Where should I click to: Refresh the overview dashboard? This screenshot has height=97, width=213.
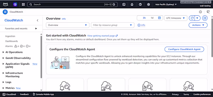coord(192,18)
